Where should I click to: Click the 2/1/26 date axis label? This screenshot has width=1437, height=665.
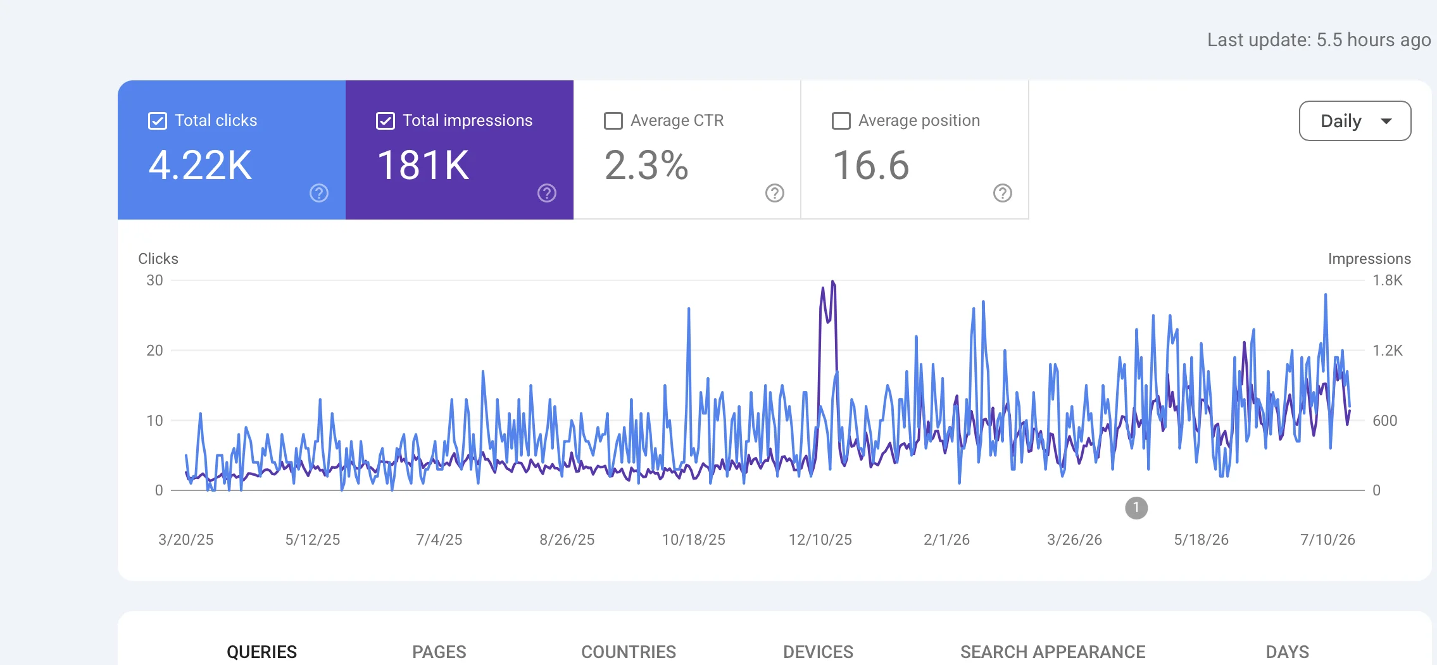click(x=946, y=540)
